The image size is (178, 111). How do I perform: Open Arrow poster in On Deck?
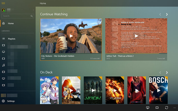pos(93,90)
